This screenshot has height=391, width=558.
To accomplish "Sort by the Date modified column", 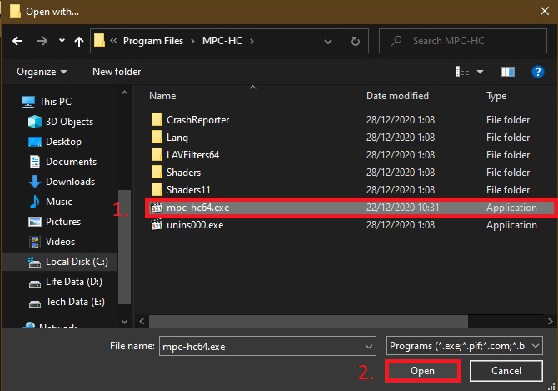I will (x=397, y=96).
